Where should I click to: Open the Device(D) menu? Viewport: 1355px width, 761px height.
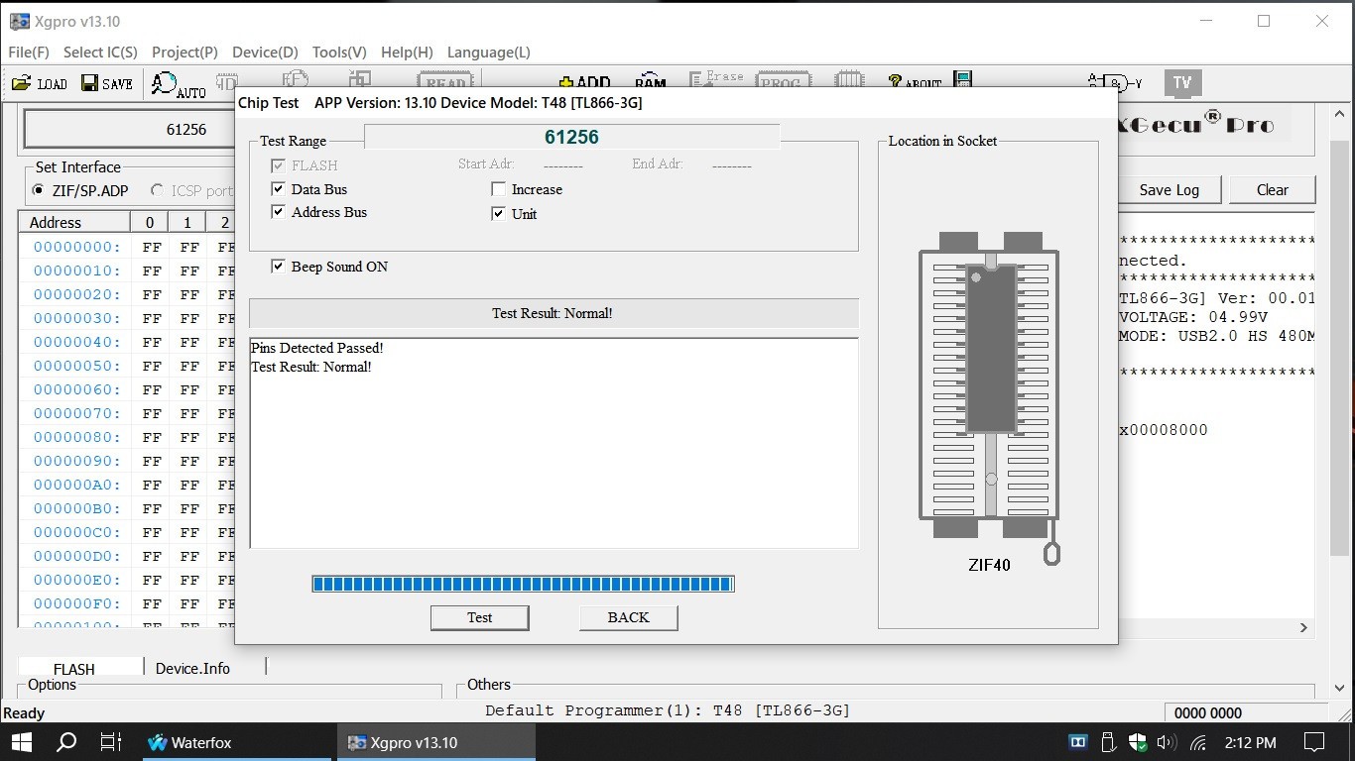[265, 53]
